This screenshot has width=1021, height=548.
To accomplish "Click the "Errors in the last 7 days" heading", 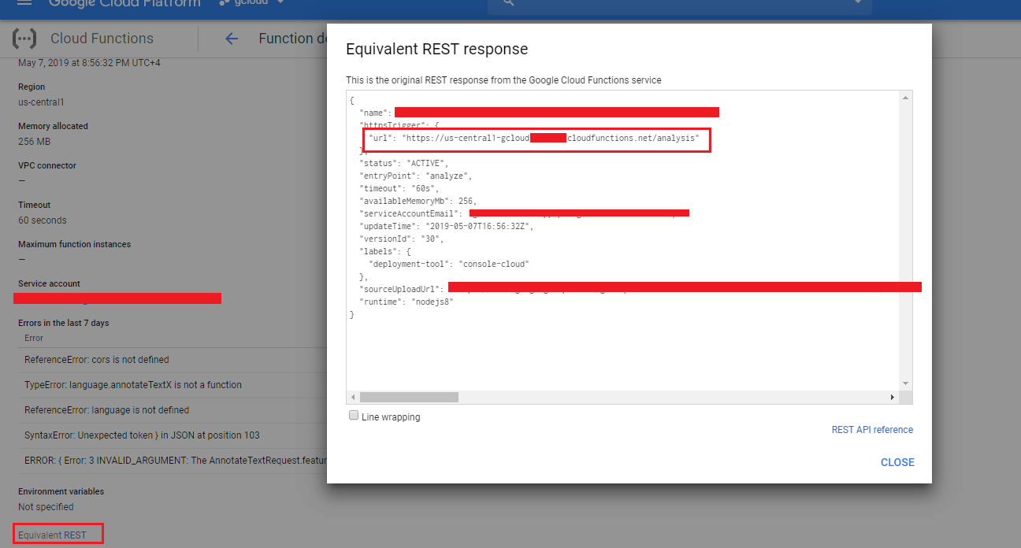I will (x=64, y=323).
